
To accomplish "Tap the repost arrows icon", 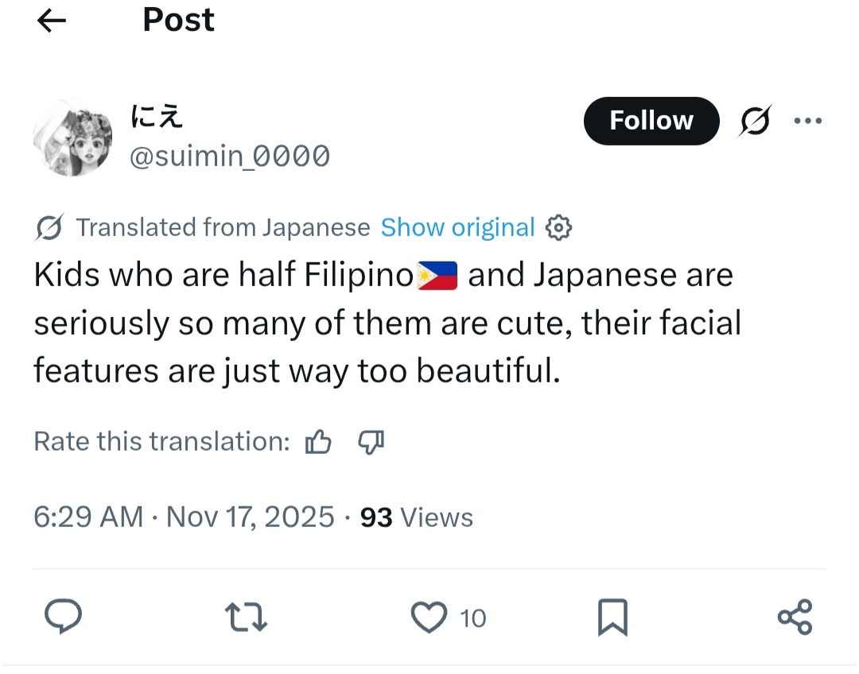I will (x=246, y=618).
